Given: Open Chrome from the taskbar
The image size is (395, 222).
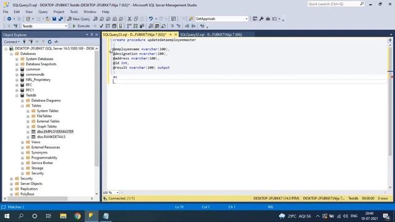Looking at the screenshot, I should (x=77, y=216).
